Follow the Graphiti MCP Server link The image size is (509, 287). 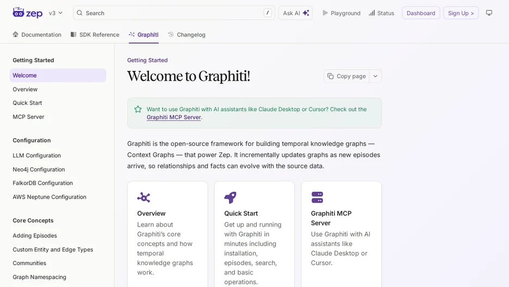pyautogui.click(x=173, y=117)
